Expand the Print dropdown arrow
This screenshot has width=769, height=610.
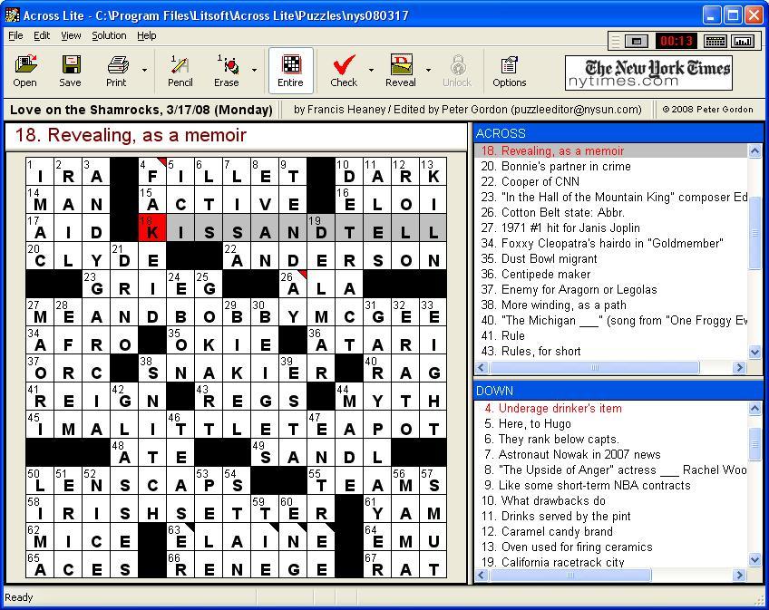tap(144, 71)
